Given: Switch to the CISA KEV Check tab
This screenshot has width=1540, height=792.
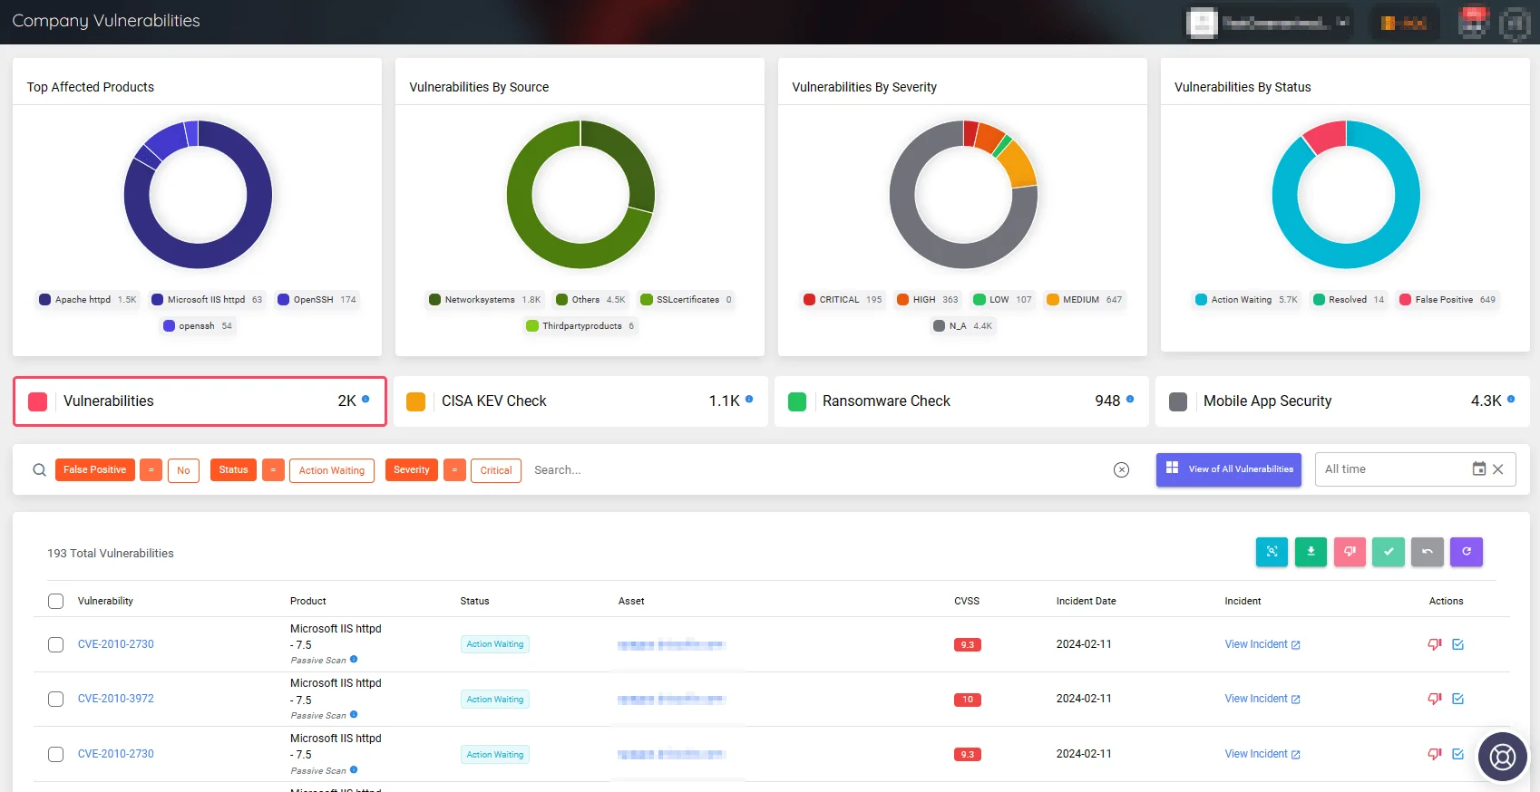Looking at the screenshot, I should point(580,401).
